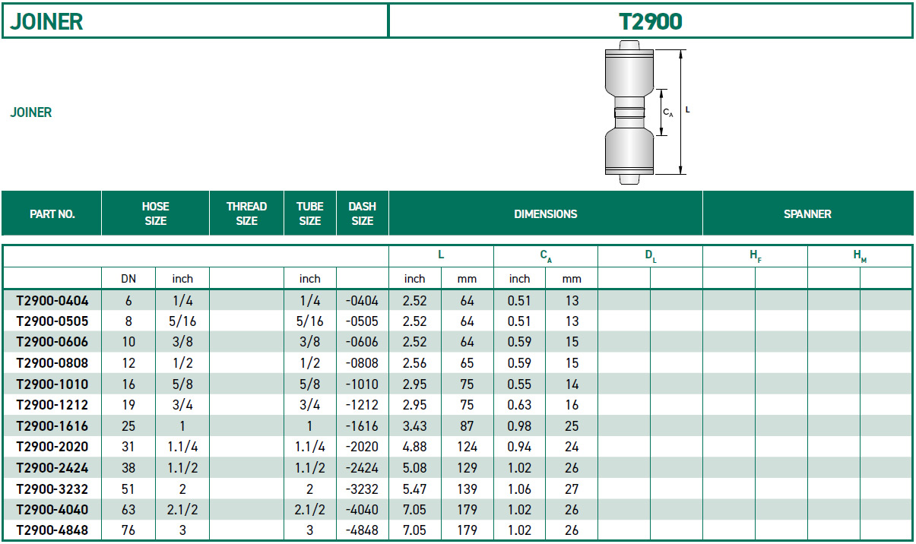
Task: Click CA inch value 0.98
Action: [x=519, y=426]
